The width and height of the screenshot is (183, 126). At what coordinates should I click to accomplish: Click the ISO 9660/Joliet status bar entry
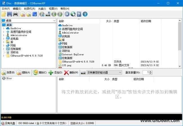pos(43,123)
